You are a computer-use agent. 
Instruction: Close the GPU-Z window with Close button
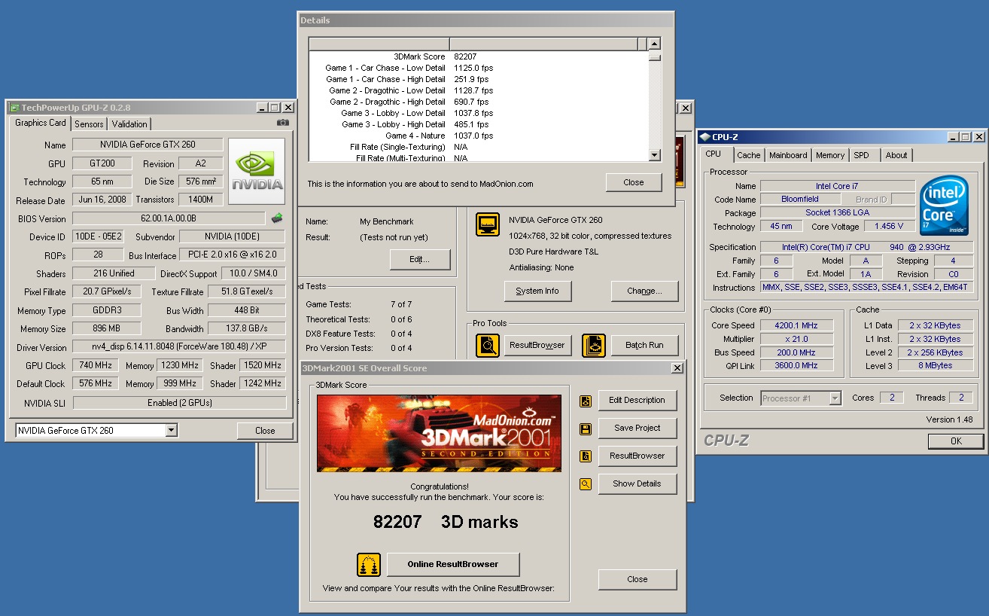[x=265, y=431]
